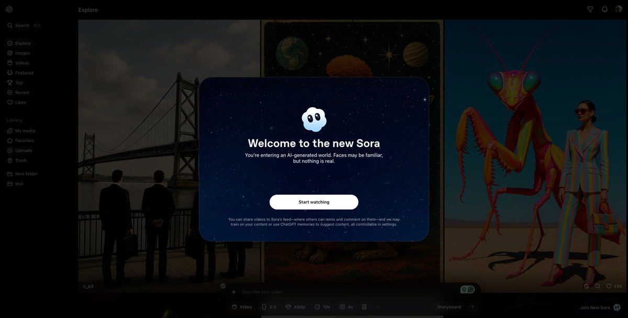Click the Start watching button
The height and width of the screenshot is (318, 628).
(x=314, y=202)
